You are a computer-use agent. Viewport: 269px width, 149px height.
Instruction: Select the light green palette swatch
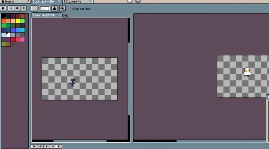coord(22,21)
